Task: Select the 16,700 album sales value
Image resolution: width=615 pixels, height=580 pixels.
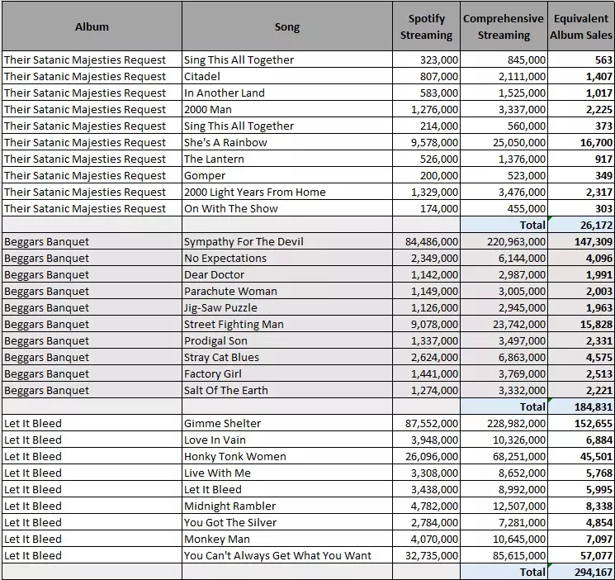Action: click(581, 142)
